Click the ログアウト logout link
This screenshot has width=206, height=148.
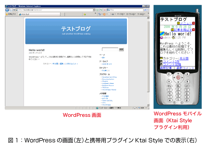(x=105, y=98)
